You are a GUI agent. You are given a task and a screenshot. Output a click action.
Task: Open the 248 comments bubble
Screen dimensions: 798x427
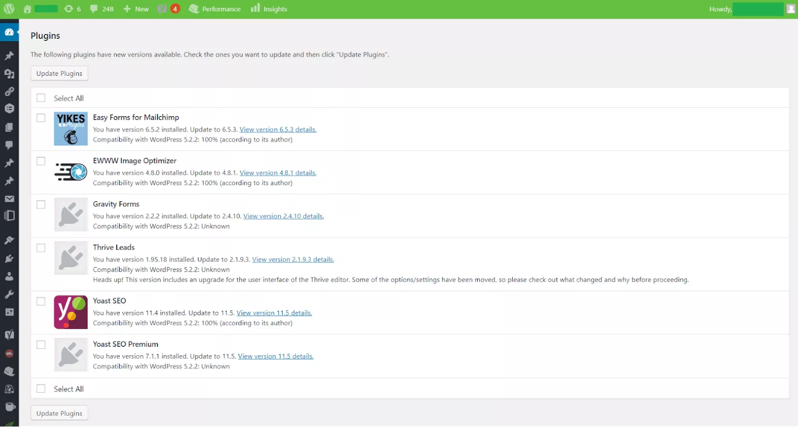coord(102,9)
